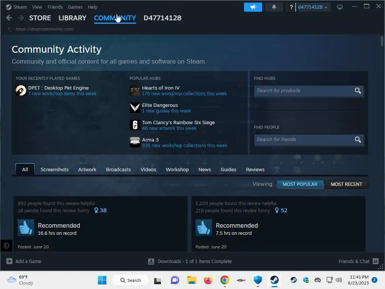Open Firefox from the taskbar

[x=208, y=280]
